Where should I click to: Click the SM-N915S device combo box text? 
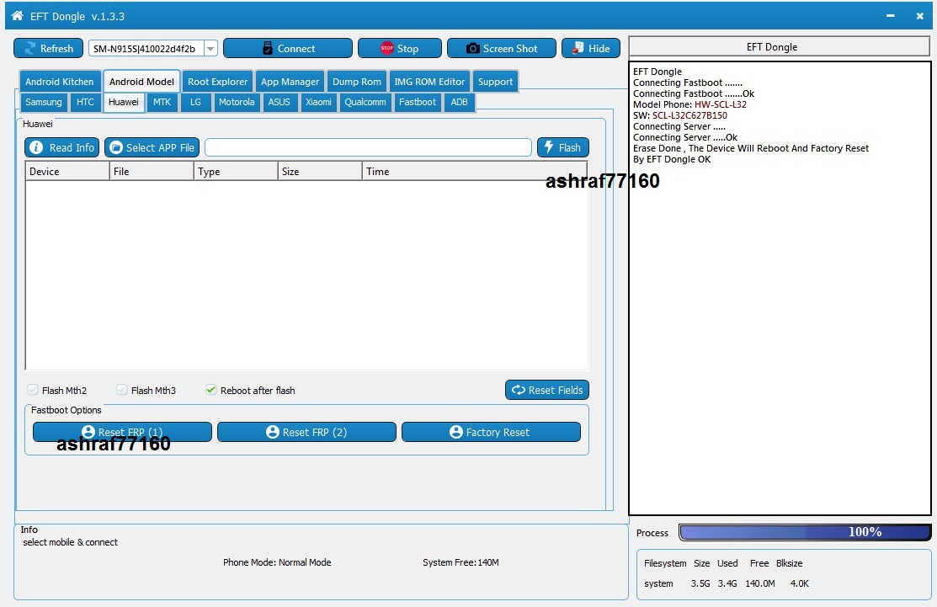tap(145, 49)
